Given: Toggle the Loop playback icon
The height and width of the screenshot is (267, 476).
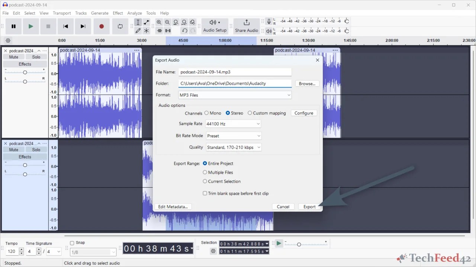Looking at the screenshot, I should pyautogui.click(x=120, y=26).
